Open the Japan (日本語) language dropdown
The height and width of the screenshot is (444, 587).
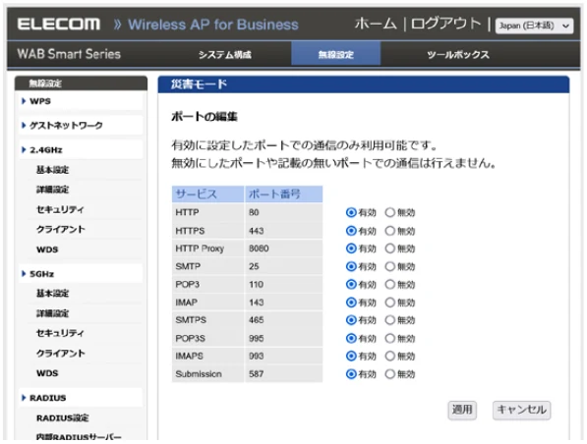(534, 26)
